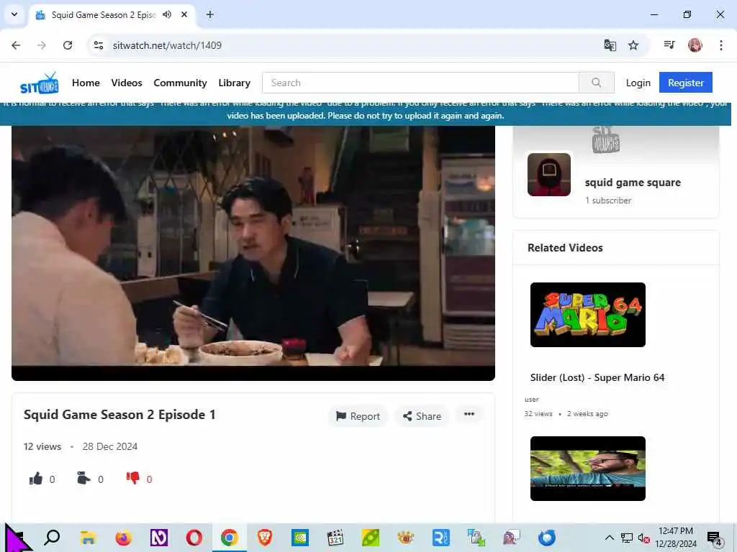The image size is (737, 552).
Task: Click the Squid Game Season 2 Episode 1 title
Action: pyautogui.click(x=119, y=415)
